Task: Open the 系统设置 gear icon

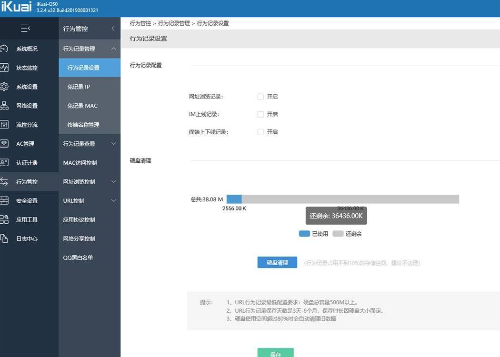Action: pos(6,87)
